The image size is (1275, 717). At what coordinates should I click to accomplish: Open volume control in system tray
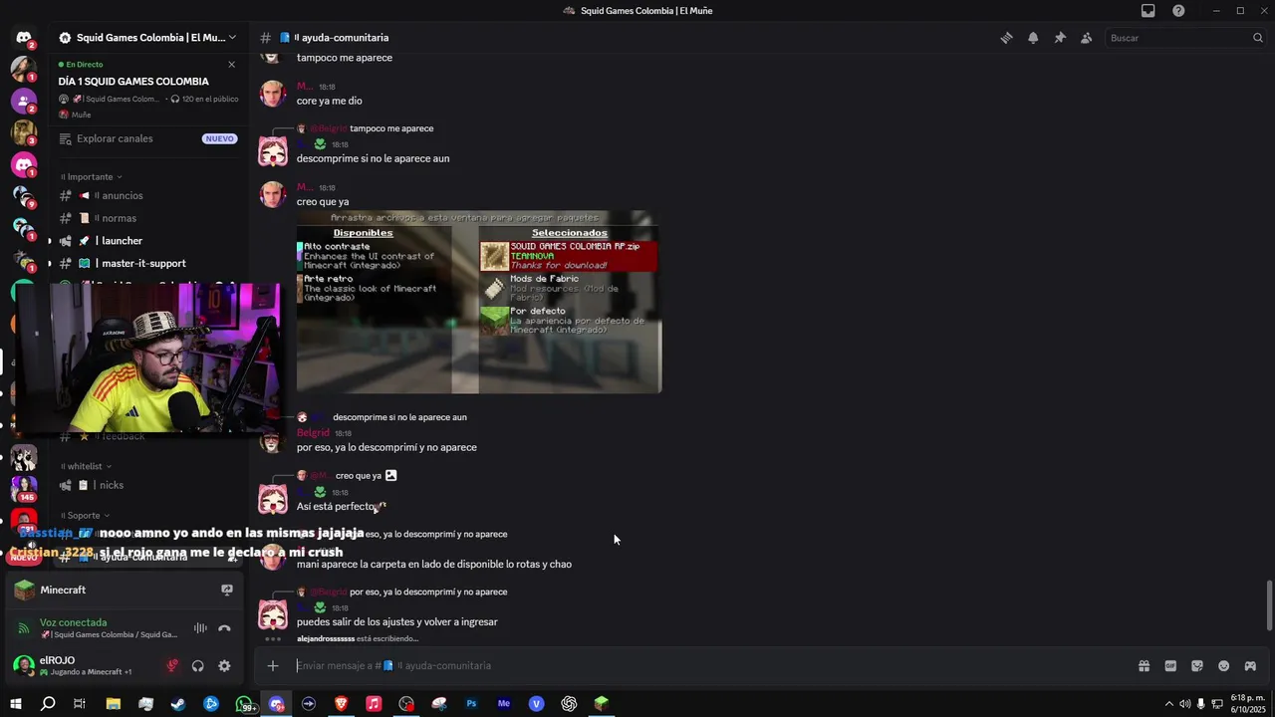pyautogui.click(x=1184, y=704)
